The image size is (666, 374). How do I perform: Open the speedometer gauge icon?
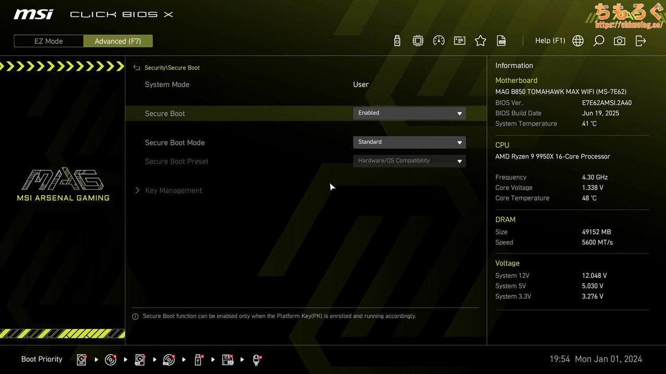point(439,41)
